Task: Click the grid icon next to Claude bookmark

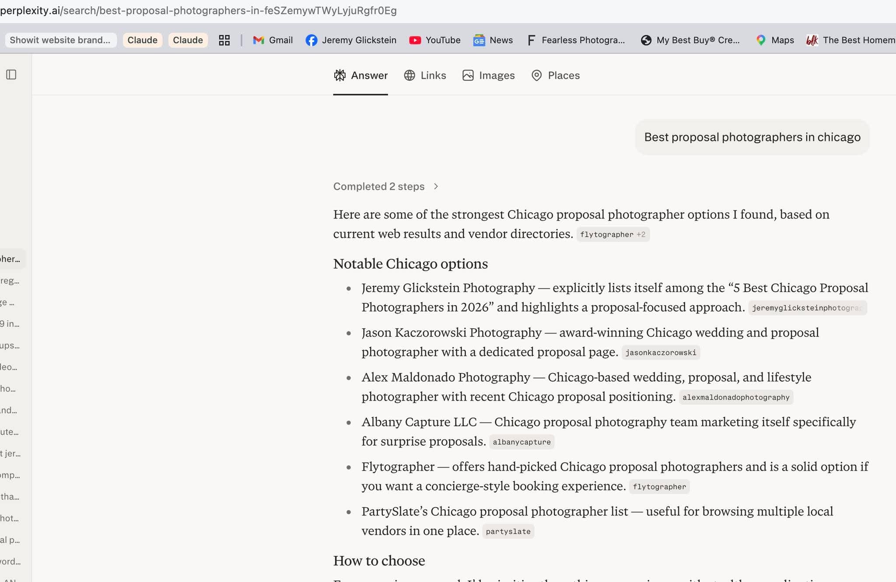Action: pyautogui.click(x=224, y=40)
